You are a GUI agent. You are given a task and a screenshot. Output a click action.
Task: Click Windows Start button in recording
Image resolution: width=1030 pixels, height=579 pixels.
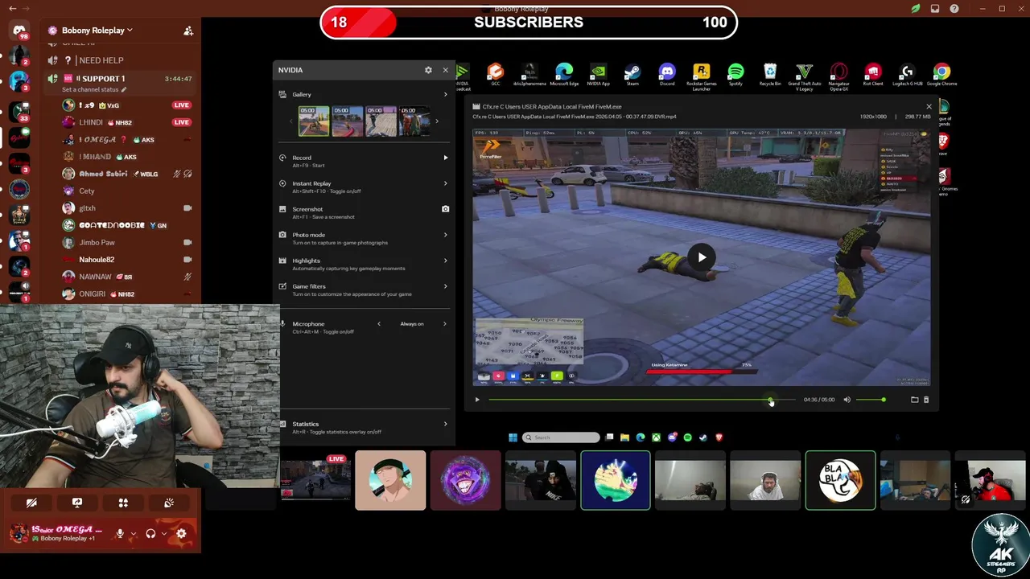click(x=513, y=437)
